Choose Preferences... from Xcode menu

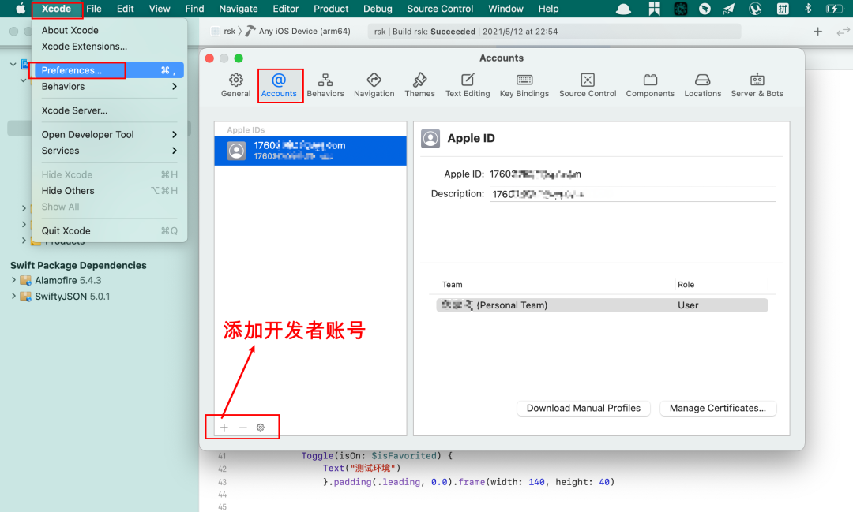pos(109,70)
